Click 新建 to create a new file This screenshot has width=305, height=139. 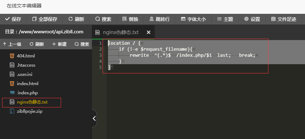pos(60,44)
